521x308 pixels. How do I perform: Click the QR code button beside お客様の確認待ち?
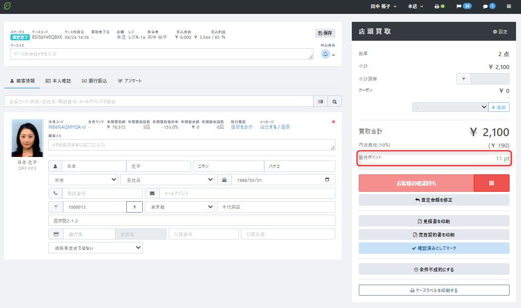492,183
